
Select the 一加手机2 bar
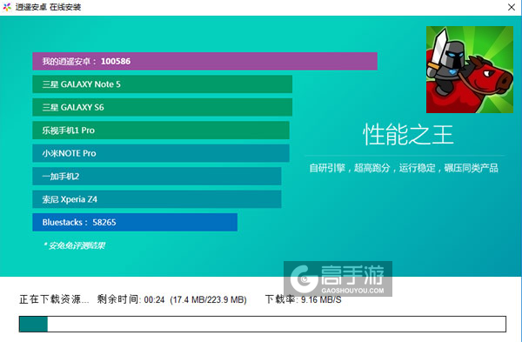pyautogui.click(x=157, y=176)
